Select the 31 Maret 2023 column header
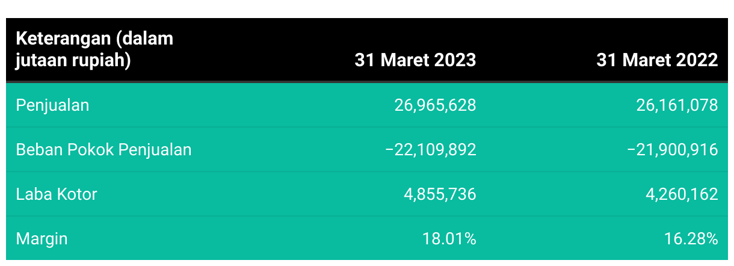 pos(416,60)
